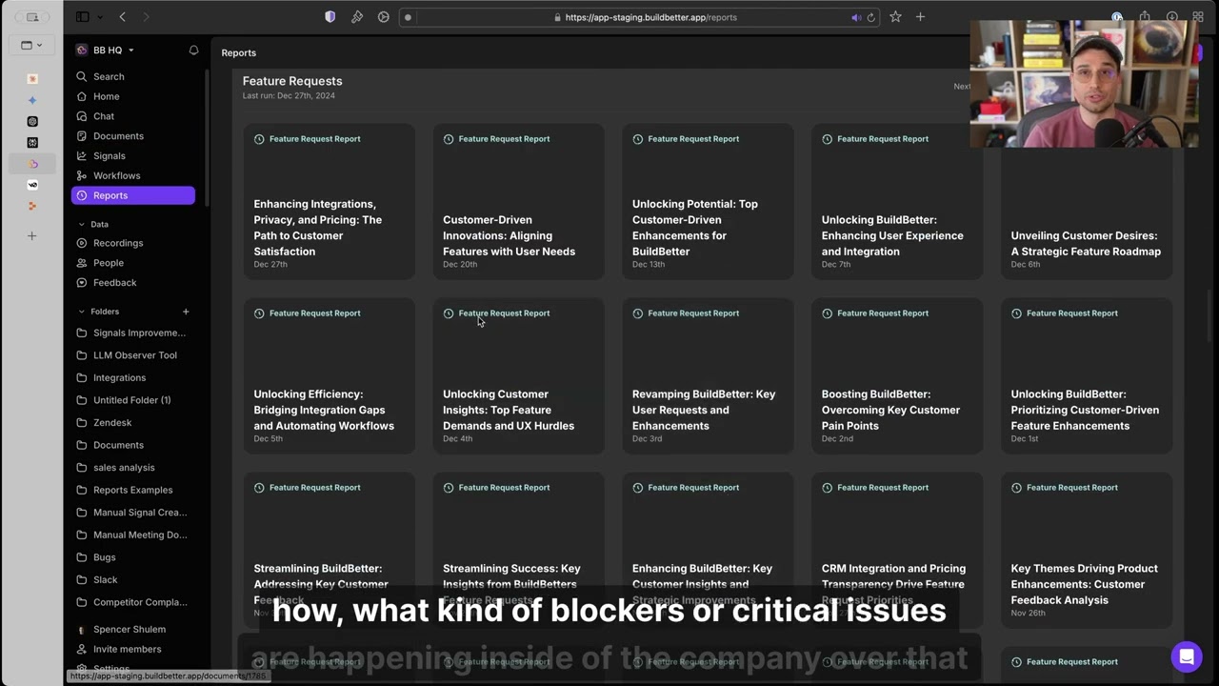Image resolution: width=1219 pixels, height=686 pixels.
Task: Add a new folder with plus icon
Action: pyautogui.click(x=186, y=312)
